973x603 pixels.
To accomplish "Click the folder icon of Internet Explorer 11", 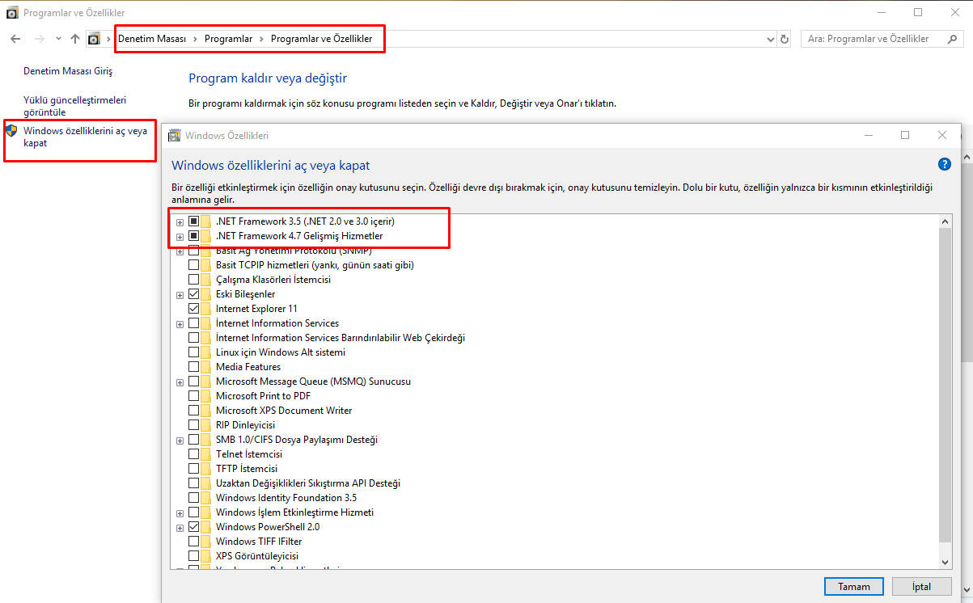I will pyautogui.click(x=205, y=308).
